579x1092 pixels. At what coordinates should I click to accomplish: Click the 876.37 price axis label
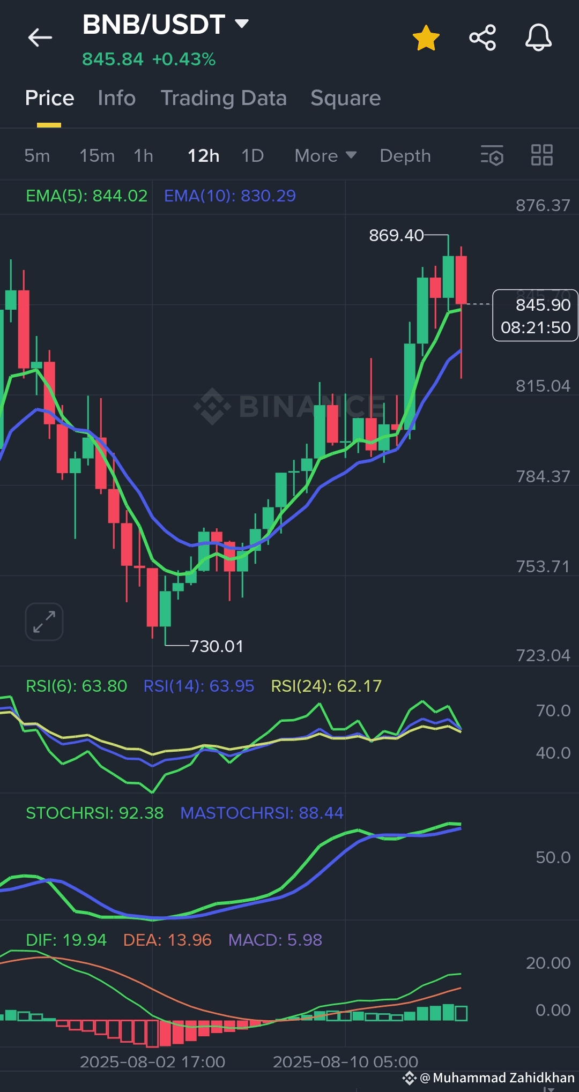pos(543,206)
